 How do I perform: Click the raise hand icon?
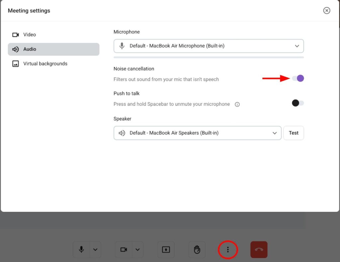pyautogui.click(x=197, y=250)
